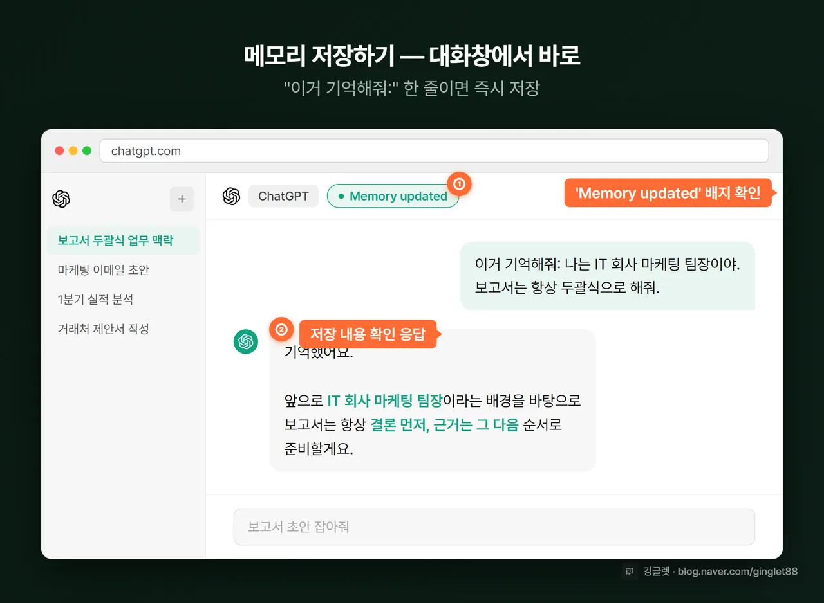Open the chat '거래처 제안서 작성'
Screen dimensions: 824x603
pyautogui.click(x=123, y=329)
